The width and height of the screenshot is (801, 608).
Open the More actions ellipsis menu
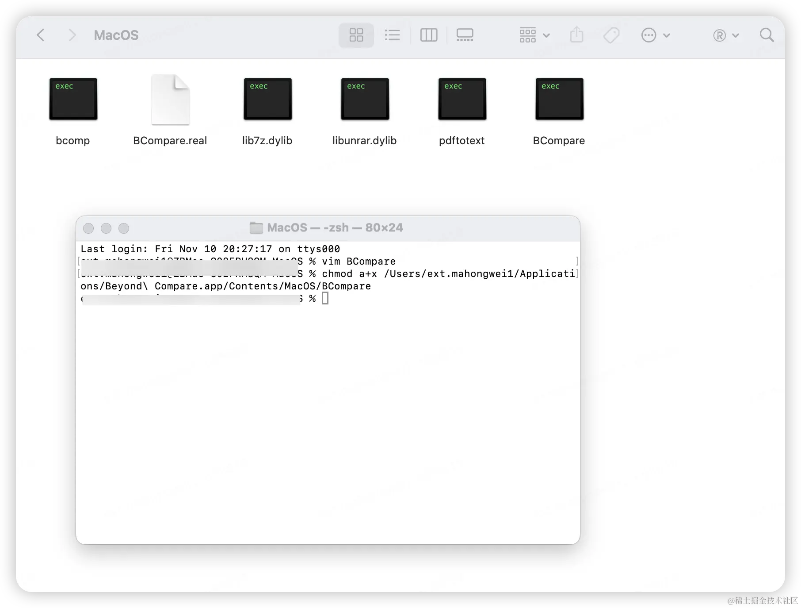click(x=656, y=35)
